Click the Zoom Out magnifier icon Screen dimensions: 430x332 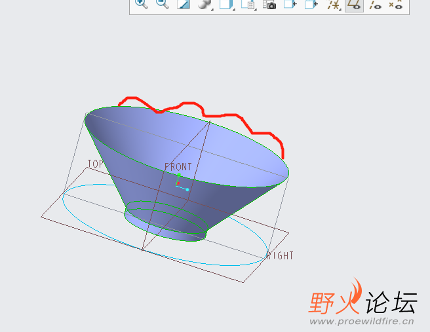pos(163,4)
